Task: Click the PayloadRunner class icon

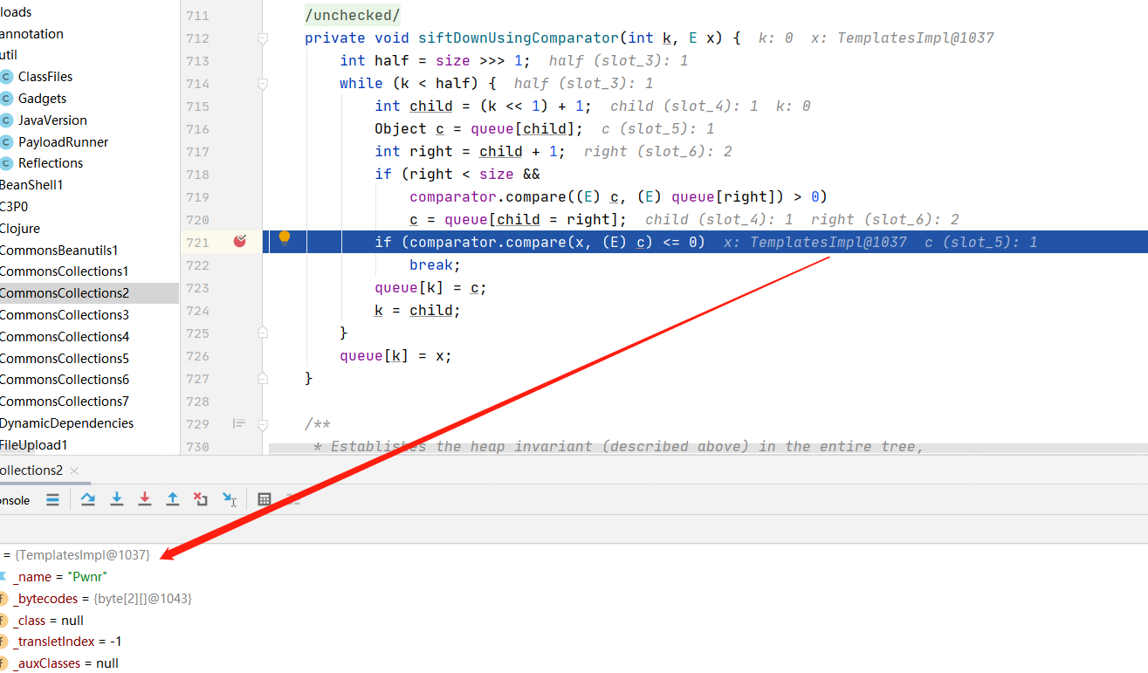Action: (x=6, y=142)
